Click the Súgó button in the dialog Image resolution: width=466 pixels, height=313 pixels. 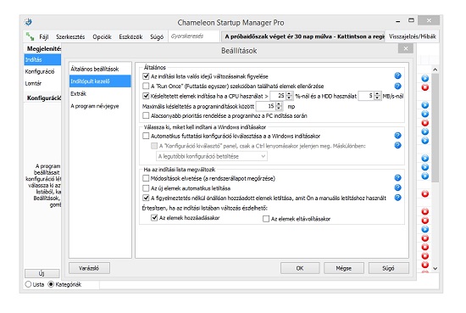pyautogui.click(x=388, y=268)
